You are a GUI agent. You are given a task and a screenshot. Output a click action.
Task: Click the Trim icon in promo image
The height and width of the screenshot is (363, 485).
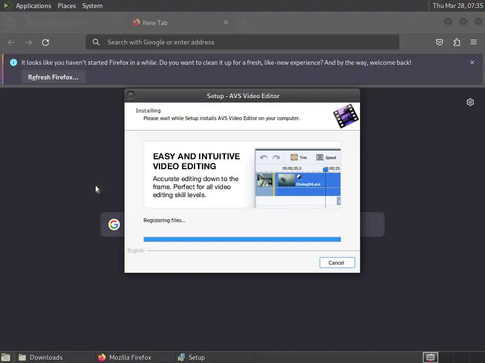coord(294,157)
